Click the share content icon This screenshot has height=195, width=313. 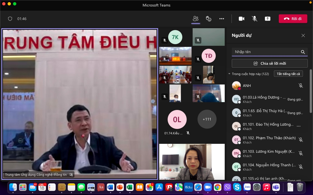tap(268, 19)
